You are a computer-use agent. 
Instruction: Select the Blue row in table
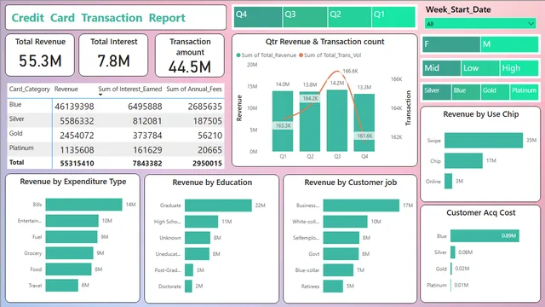[116, 106]
